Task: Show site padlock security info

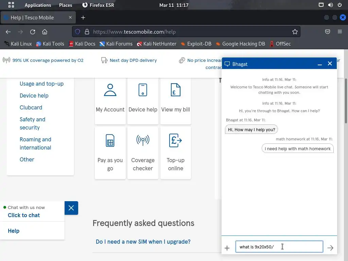Action: (87, 32)
